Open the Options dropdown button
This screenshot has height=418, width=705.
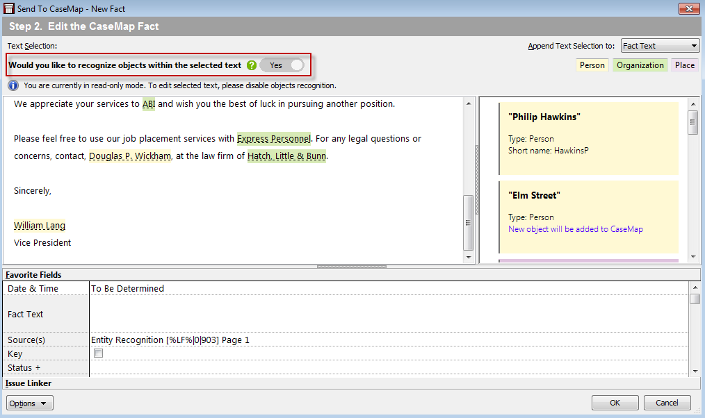click(29, 403)
